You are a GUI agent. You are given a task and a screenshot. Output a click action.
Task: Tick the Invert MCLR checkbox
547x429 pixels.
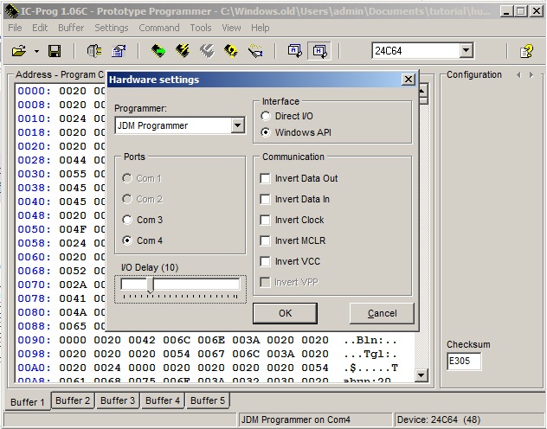(x=265, y=240)
